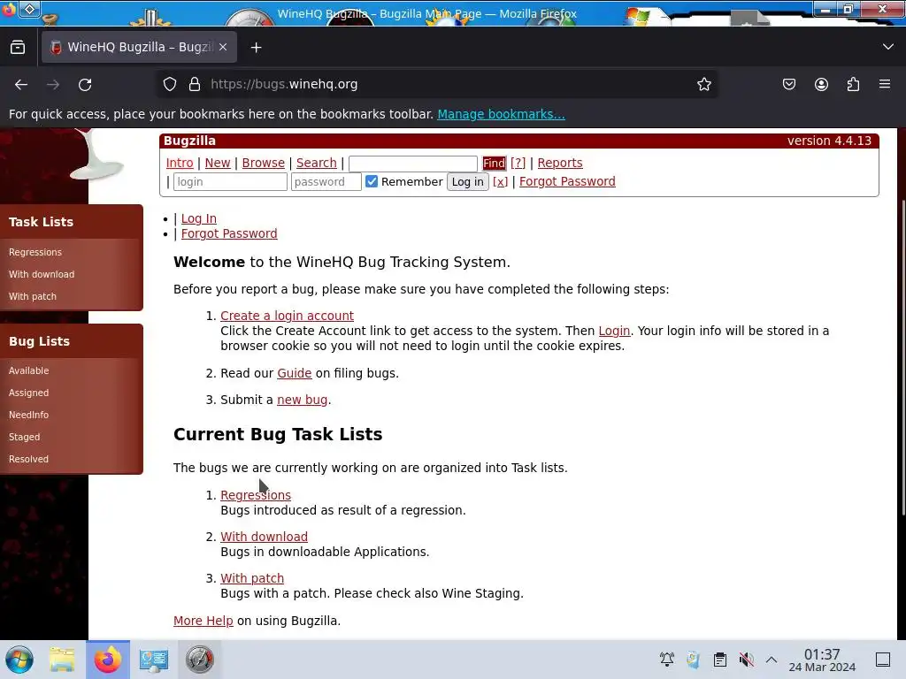Open Firefox View from the tab bar
This screenshot has height=679, width=906.
[x=18, y=48]
